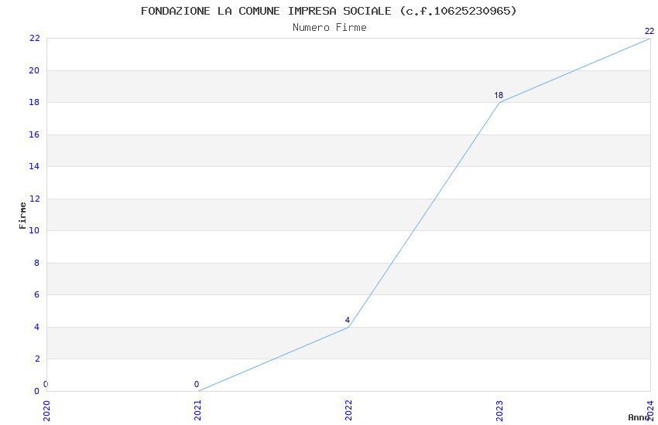Click the y-axis tick label 10

pyautogui.click(x=34, y=230)
